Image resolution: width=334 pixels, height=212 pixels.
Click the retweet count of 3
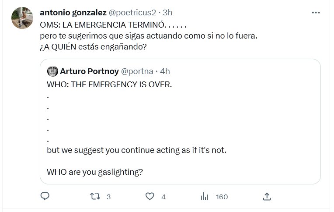coord(108,197)
